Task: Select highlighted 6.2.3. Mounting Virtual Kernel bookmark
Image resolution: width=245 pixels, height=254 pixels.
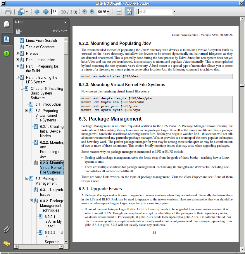Action: pos(52,167)
